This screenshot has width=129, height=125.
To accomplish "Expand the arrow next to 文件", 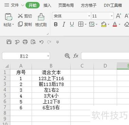I will pyautogui.click(x=22, y=5).
